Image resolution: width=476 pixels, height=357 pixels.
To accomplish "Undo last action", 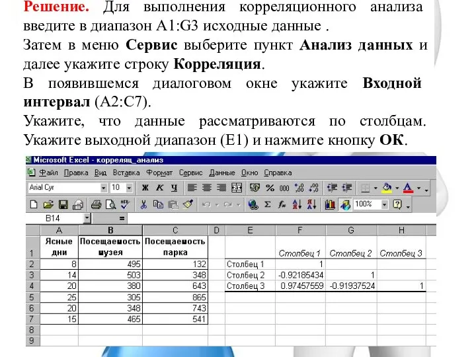I will pyautogui.click(x=206, y=204).
